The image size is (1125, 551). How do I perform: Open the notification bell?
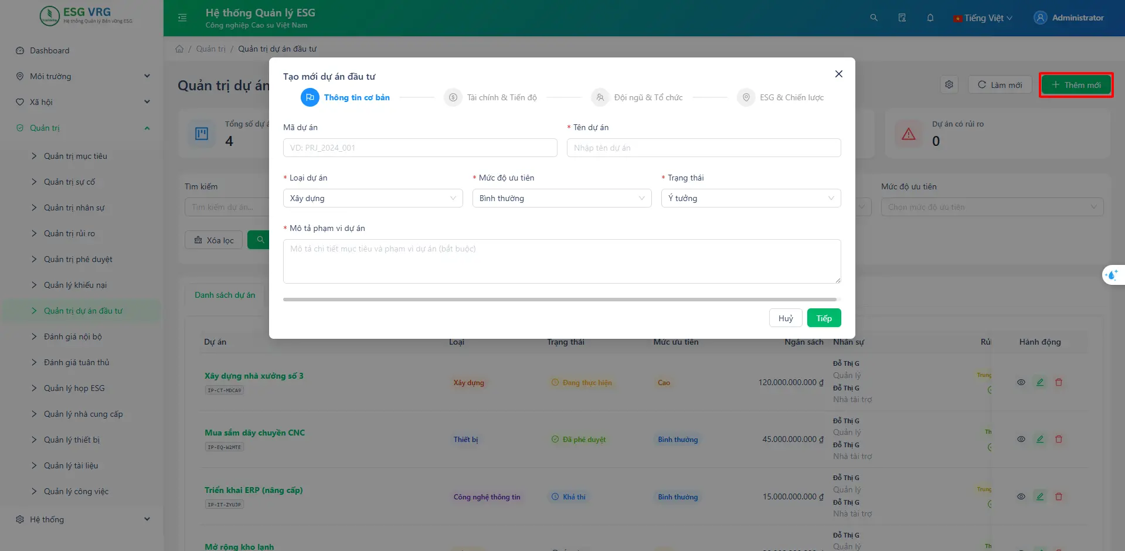tap(930, 18)
